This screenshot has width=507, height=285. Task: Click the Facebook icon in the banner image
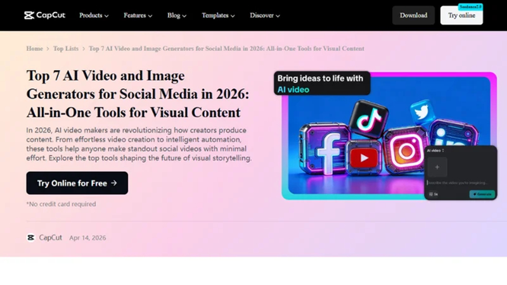325,149
